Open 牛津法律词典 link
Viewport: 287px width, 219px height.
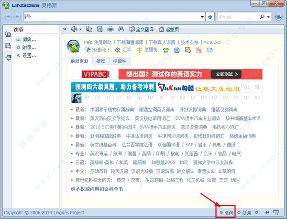point(139,136)
